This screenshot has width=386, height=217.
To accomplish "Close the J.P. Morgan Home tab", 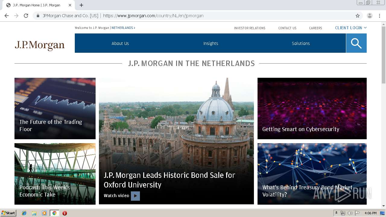I will tap(70, 5).
